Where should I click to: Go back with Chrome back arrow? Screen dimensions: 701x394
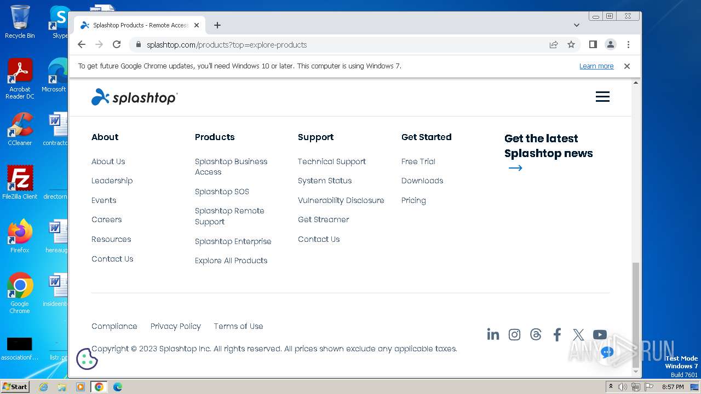point(82,44)
